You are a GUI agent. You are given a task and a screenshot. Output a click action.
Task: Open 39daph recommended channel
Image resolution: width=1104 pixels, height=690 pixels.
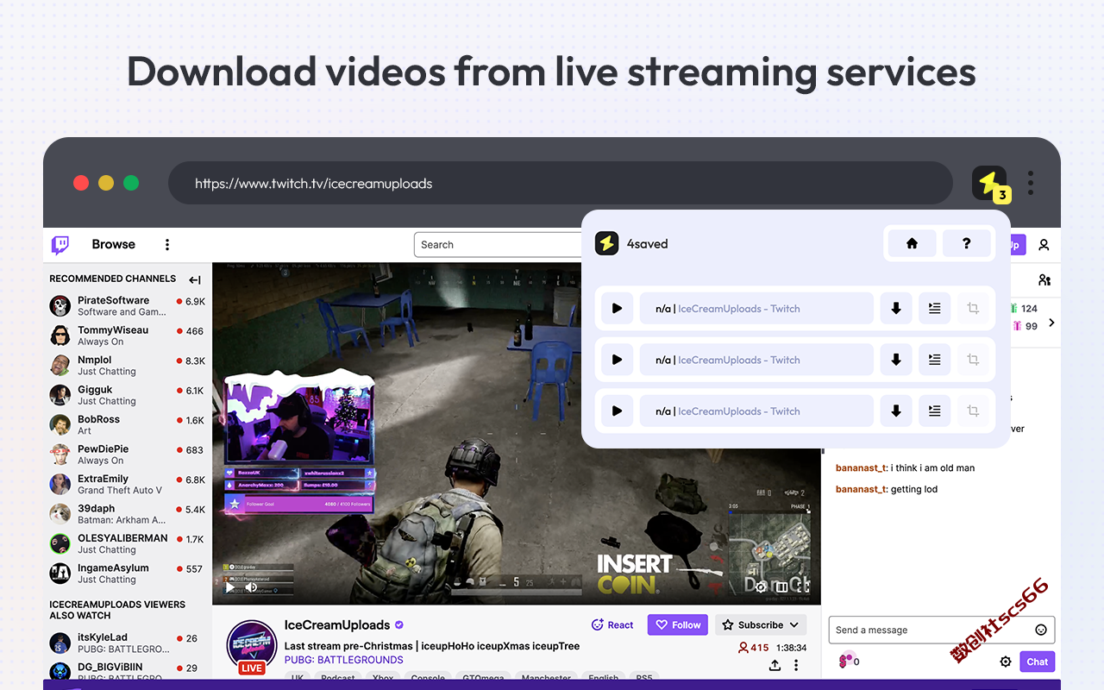tap(128, 514)
